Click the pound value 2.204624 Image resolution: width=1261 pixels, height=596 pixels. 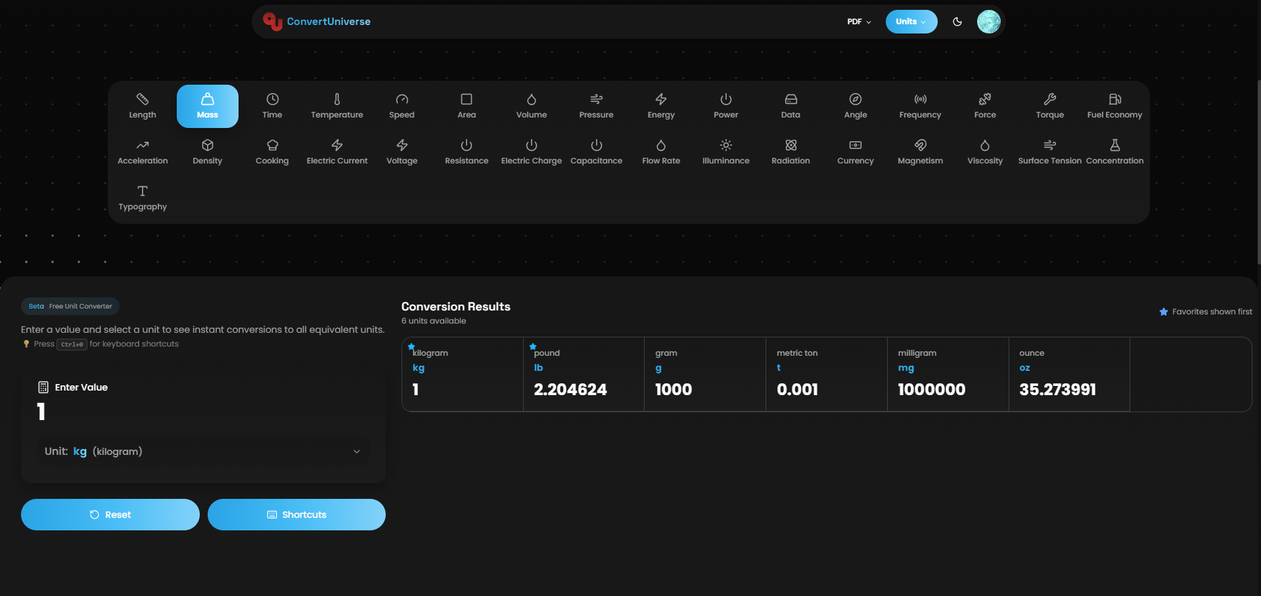click(570, 390)
